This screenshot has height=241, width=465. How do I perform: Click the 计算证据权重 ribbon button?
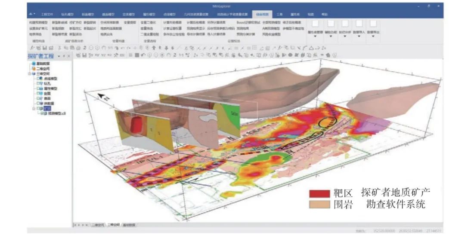(x=172, y=28)
